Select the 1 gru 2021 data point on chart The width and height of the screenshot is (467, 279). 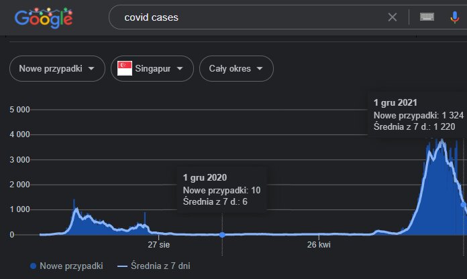click(464, 205)
